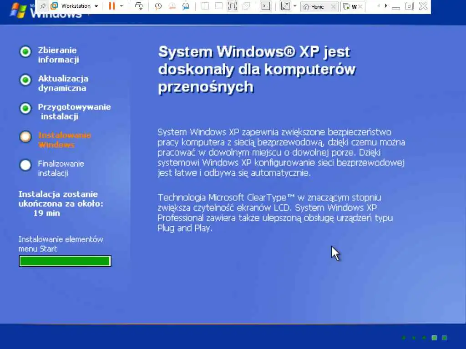
Task: Unpin the VMware fullscreen toolbar
Action: pyautogui.click(x=43, y=6)
